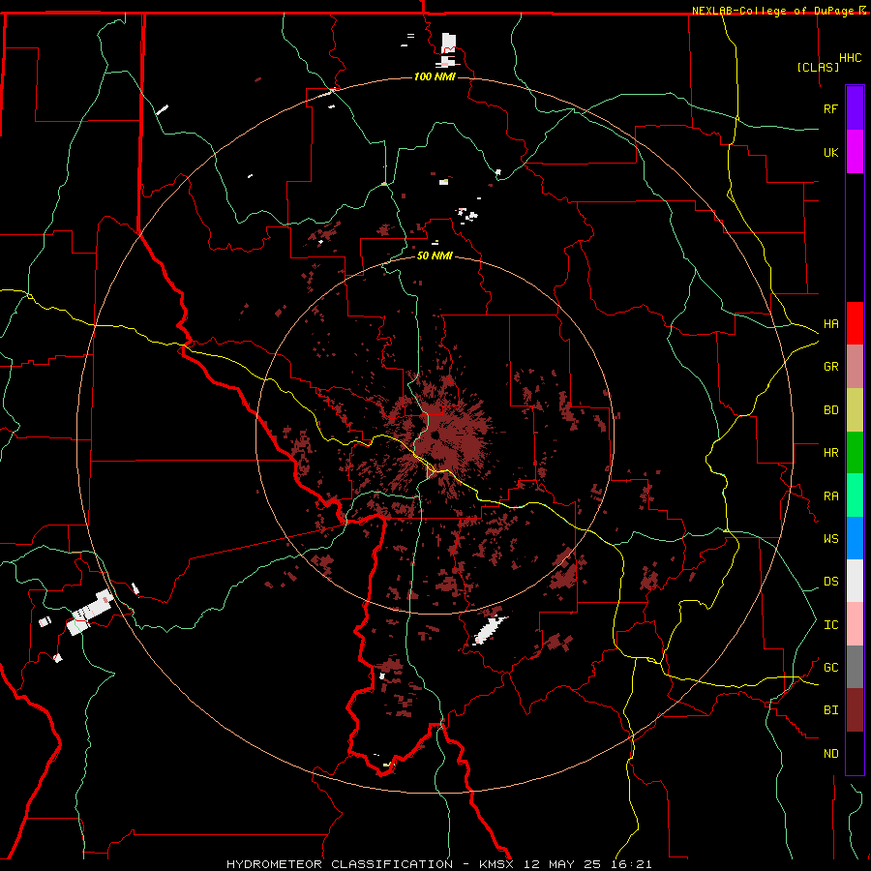871x871 pixels.
Task: Click the '100 NMI' range ring label
Action: pyautogui.click(x=435, y=76)
